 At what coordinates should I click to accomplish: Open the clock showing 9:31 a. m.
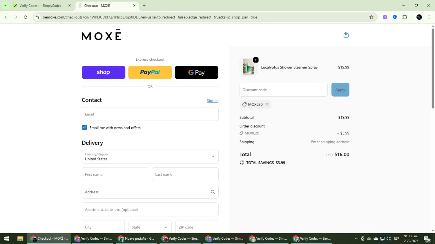(x=411, y=239)
